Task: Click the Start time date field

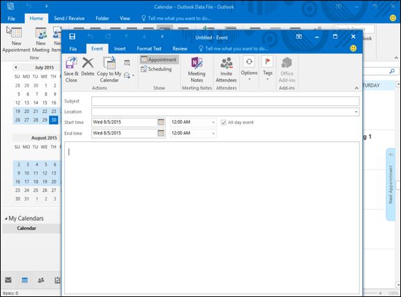Action: pyautogui.click(x=129, y=122)
